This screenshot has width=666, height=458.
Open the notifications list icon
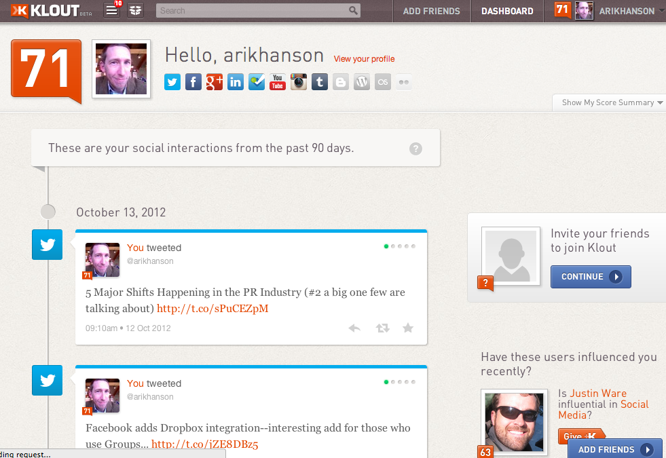pos(112,11)
